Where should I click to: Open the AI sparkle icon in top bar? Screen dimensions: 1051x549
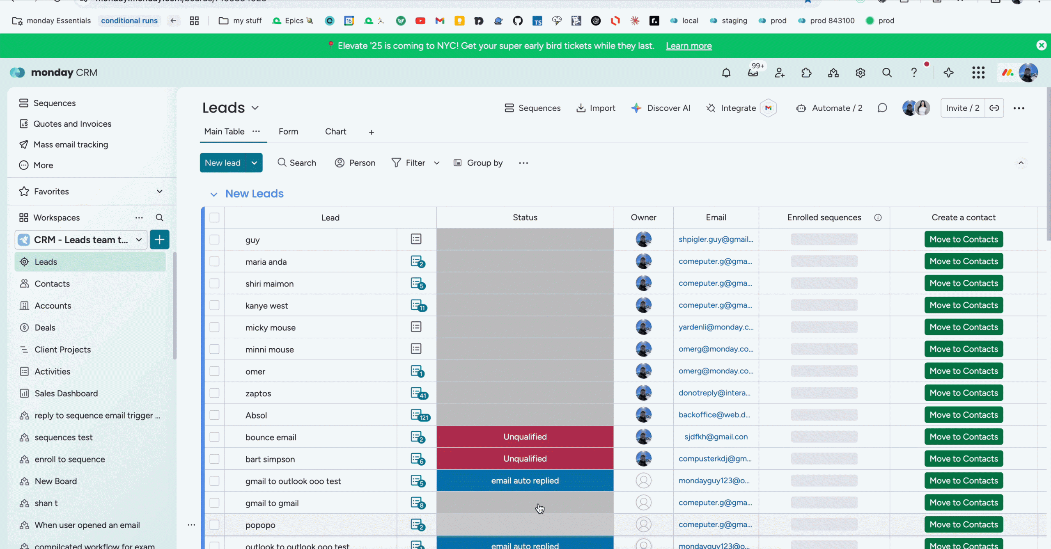948,73
